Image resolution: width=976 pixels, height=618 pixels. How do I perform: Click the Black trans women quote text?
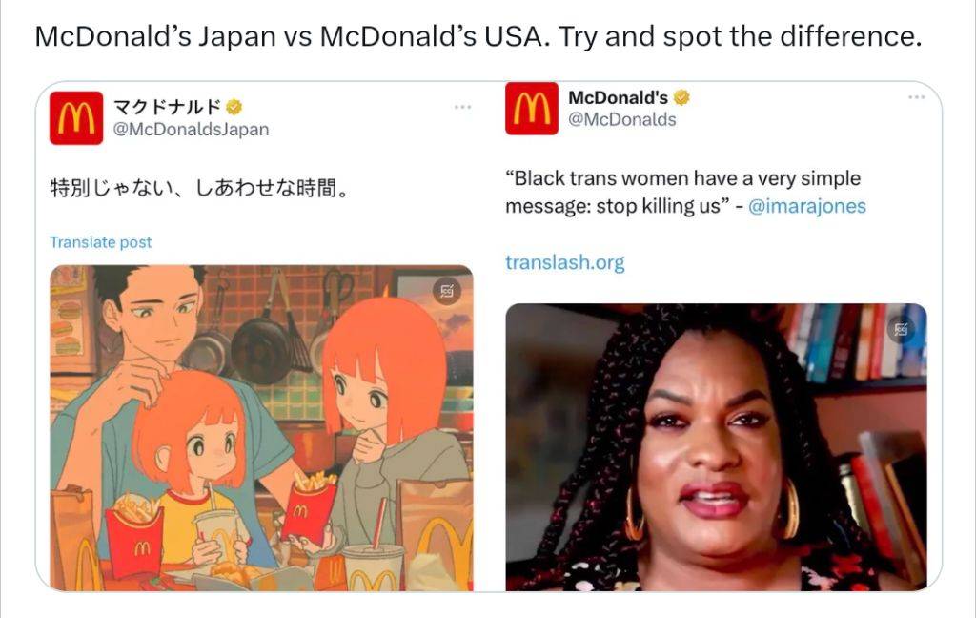682,192
